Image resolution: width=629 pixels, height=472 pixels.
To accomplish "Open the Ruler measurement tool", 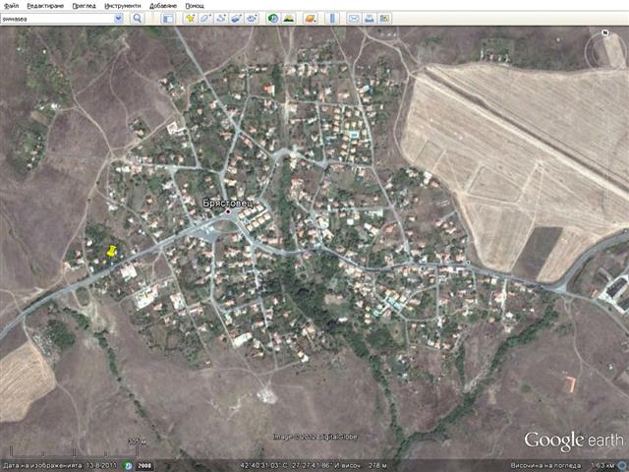I will [330, 18].
